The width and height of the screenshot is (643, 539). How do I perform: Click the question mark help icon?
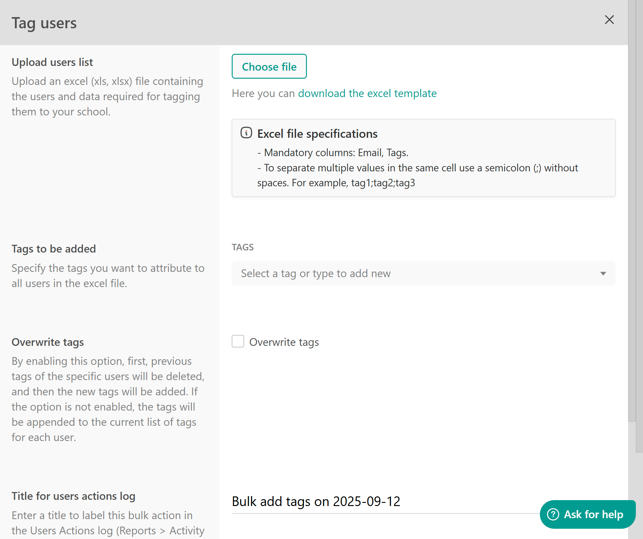tap(553, 514)
